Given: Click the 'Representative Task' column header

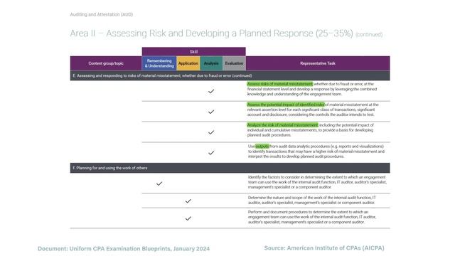Looking at the screenshot, I should 318,63.
